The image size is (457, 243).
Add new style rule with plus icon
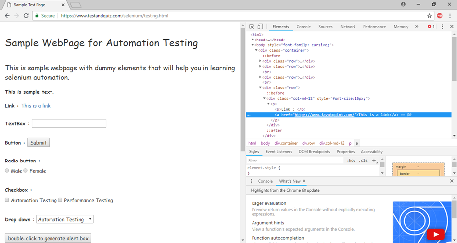(x=374, y=160)
